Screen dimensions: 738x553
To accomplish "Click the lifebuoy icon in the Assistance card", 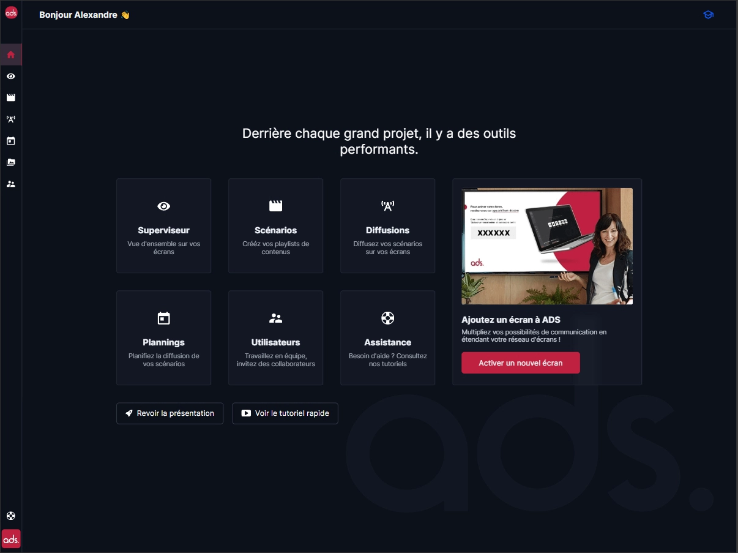I will 387,318.
